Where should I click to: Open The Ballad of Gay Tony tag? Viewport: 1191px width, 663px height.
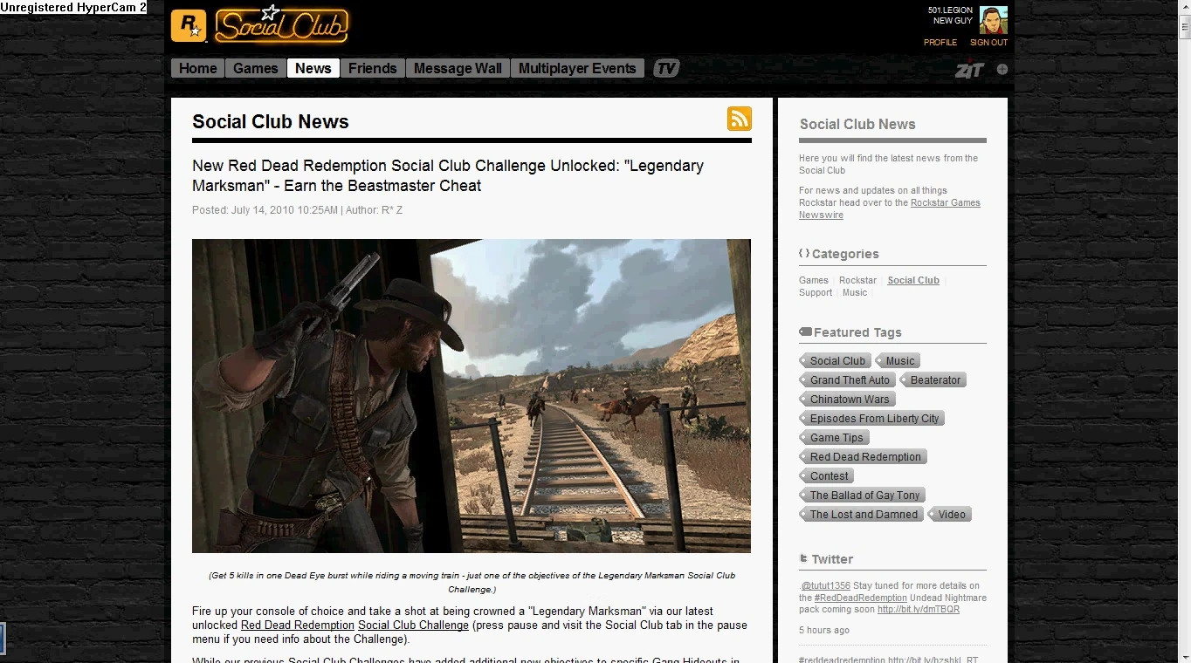click(x=863, y=495)
